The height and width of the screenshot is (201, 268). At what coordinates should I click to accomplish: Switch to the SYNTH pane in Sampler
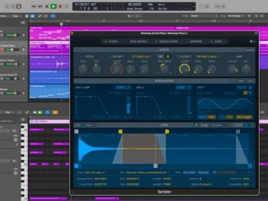(112, 41)
